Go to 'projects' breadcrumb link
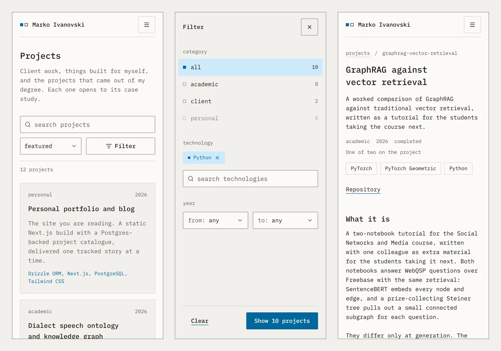Screen dimensions: 501x351 point(358,53)
